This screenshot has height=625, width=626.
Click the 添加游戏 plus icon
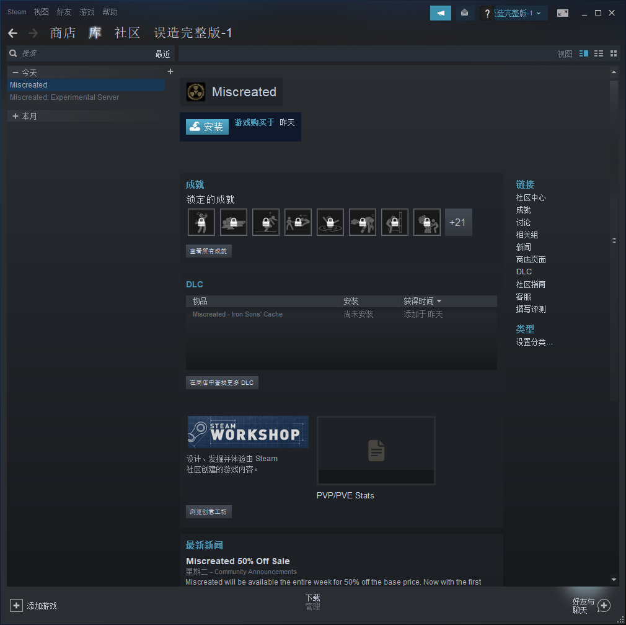tap(16, 606)
